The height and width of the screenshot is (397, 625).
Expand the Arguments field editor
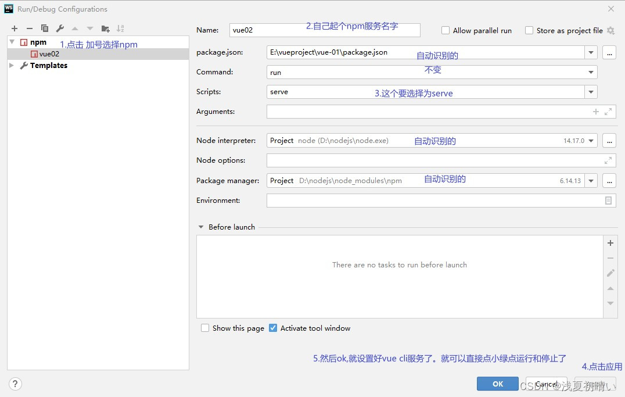click(608, 112)
